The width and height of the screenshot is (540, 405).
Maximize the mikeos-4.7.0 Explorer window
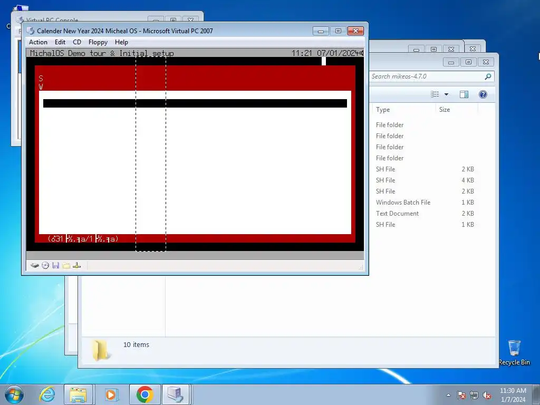[468, 62]
